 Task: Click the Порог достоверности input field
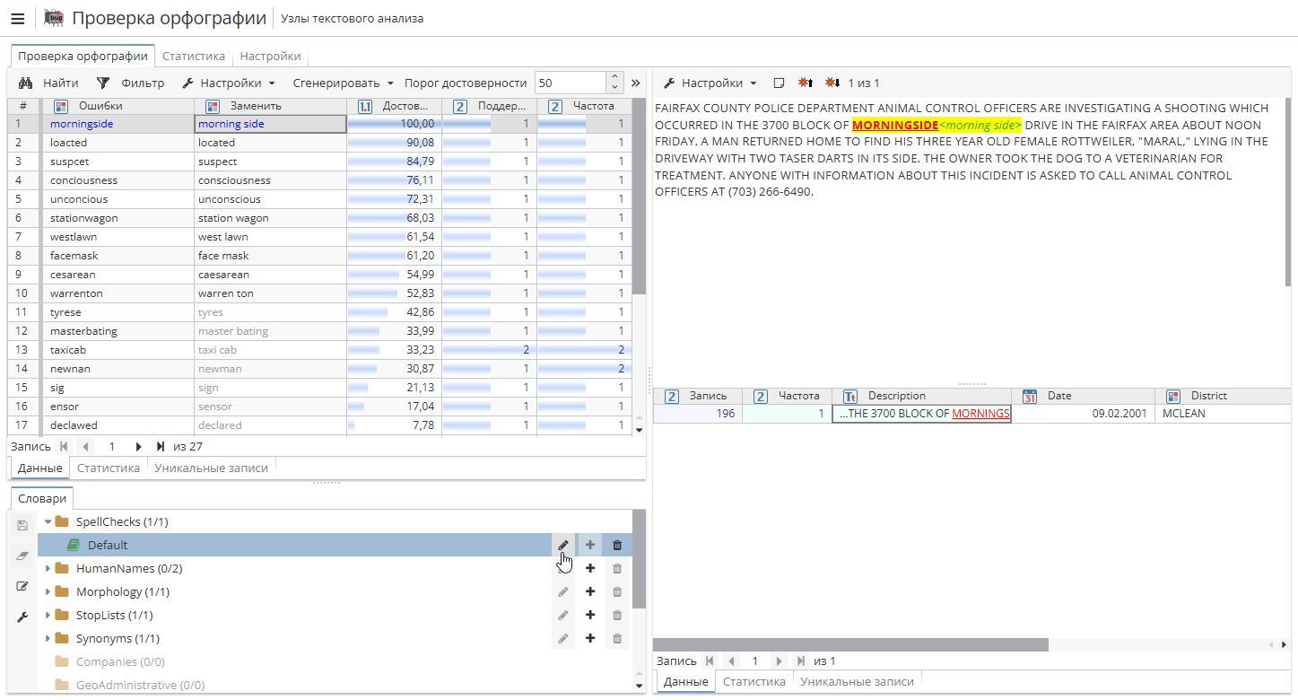click(x=571, y=83)
